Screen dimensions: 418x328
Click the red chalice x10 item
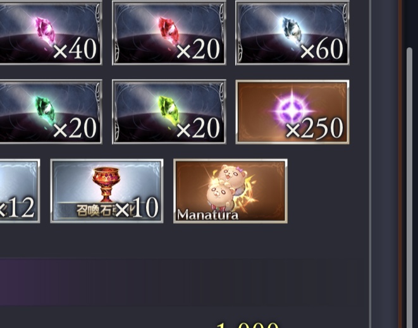pyautogui.click(x=107, y=191)
